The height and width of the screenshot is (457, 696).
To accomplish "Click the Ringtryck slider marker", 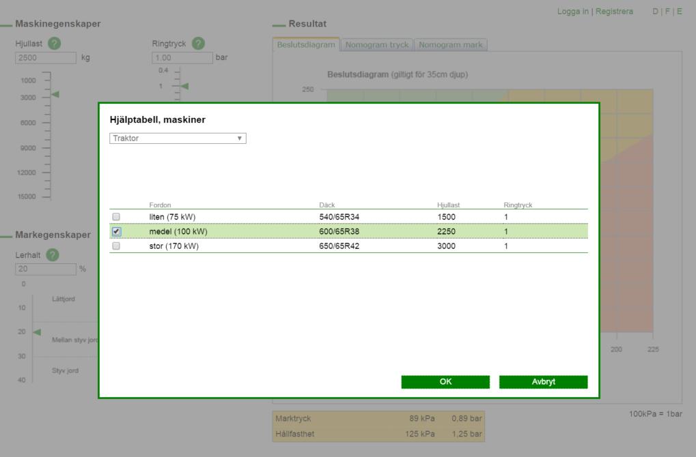I will 184,86.
